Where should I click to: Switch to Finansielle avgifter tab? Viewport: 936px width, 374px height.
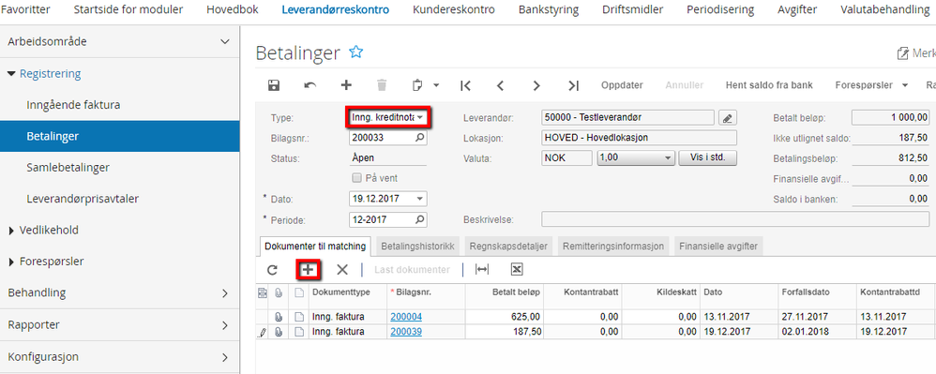(718, 246)
